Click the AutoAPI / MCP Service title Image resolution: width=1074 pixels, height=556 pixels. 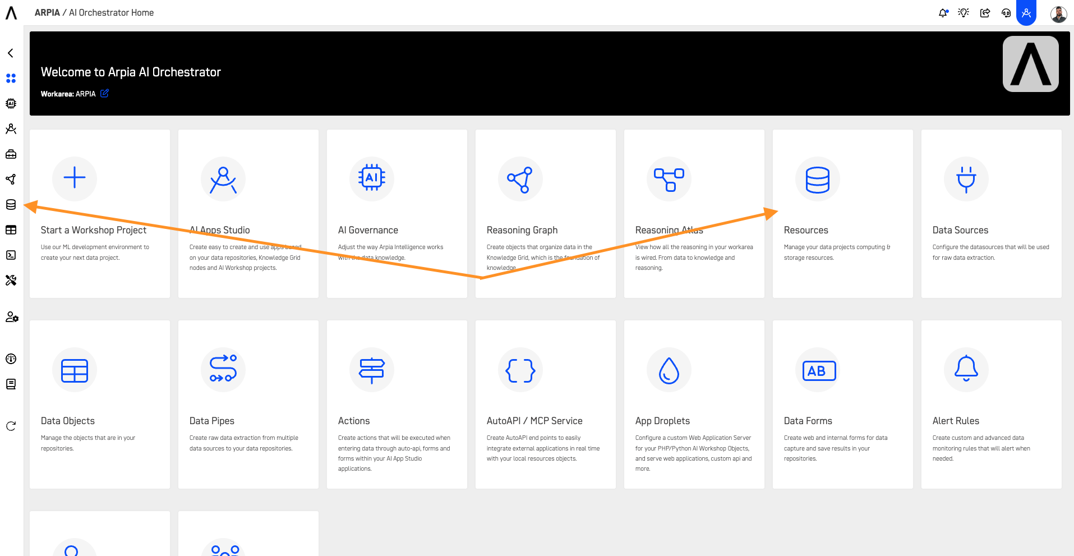[534, 421]
